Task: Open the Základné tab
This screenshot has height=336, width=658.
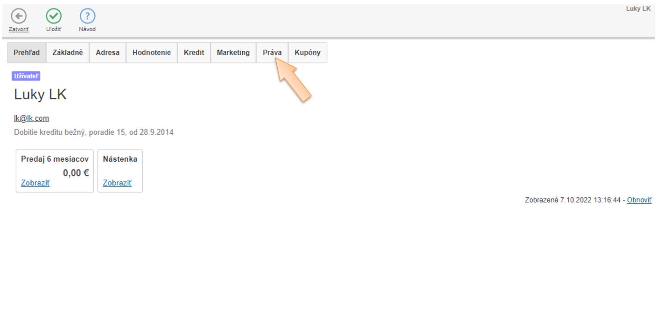Action: pos(68,53)
